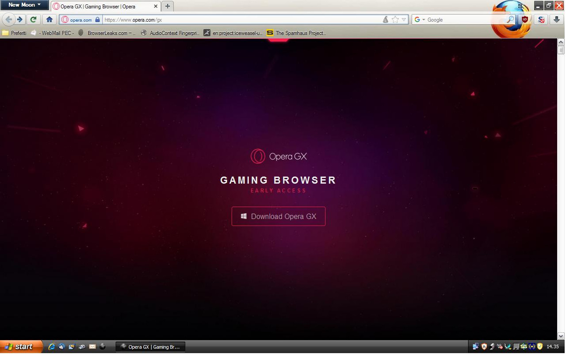Select the https://www.opera.com/gx address field
The image size is (566, 354).
(242, 19)
